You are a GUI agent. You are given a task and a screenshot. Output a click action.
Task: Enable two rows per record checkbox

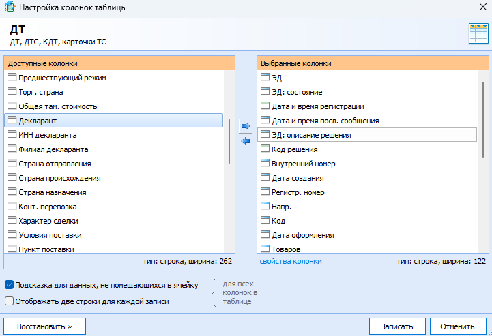pos(9,301)
